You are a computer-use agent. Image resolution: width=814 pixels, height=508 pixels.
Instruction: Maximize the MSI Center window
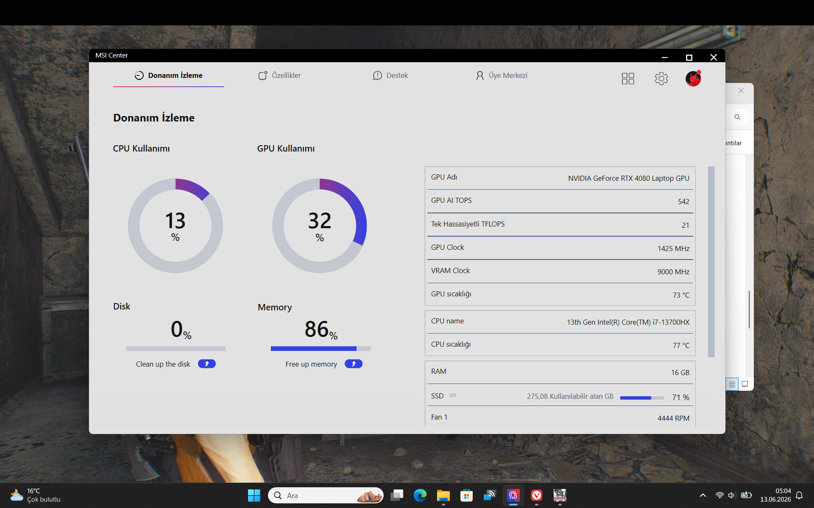click(x=689, y=57)
